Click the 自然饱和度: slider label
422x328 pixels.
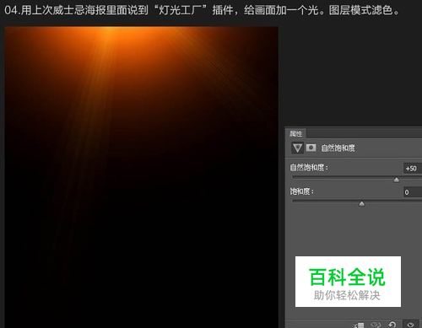pos(309,168)
